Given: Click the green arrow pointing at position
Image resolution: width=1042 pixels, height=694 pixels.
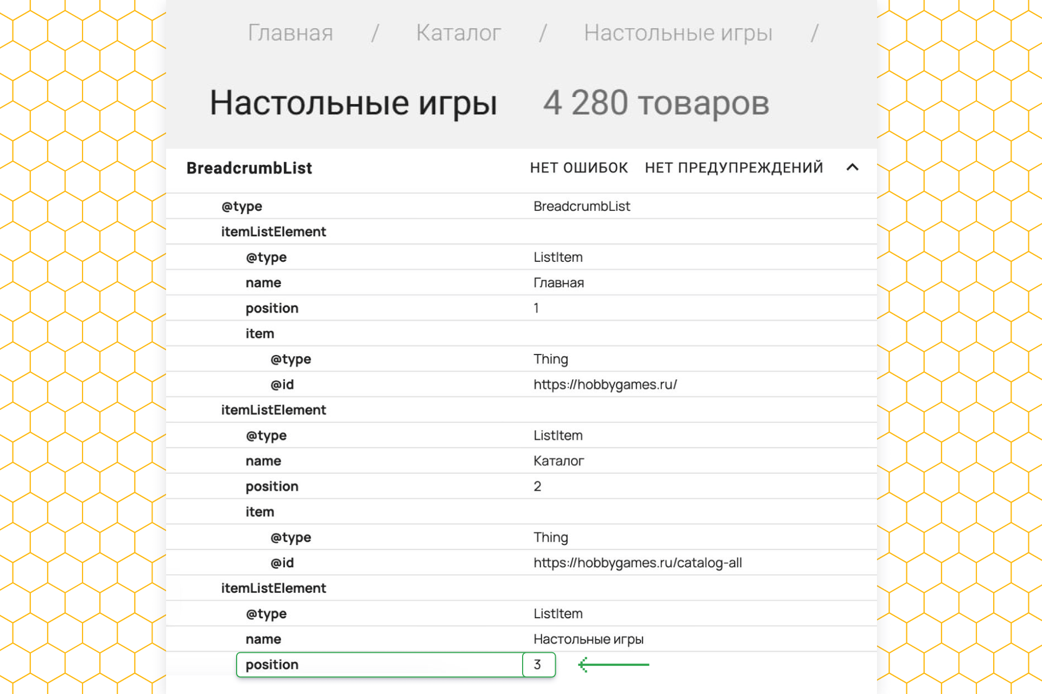Looking at the screenshot, I should [x=613, y=665].
